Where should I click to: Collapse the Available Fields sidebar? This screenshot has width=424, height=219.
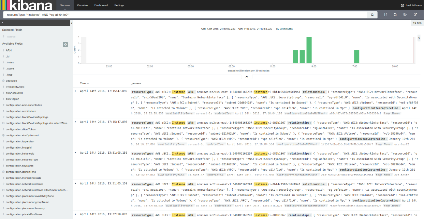click(72, 23)
